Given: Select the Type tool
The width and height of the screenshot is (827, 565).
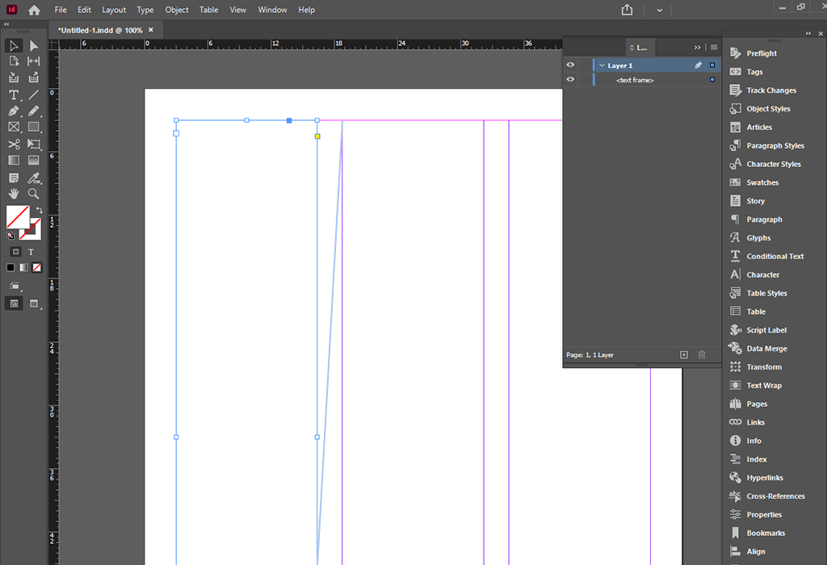Looking at the screenshot, I should point(14,94).
